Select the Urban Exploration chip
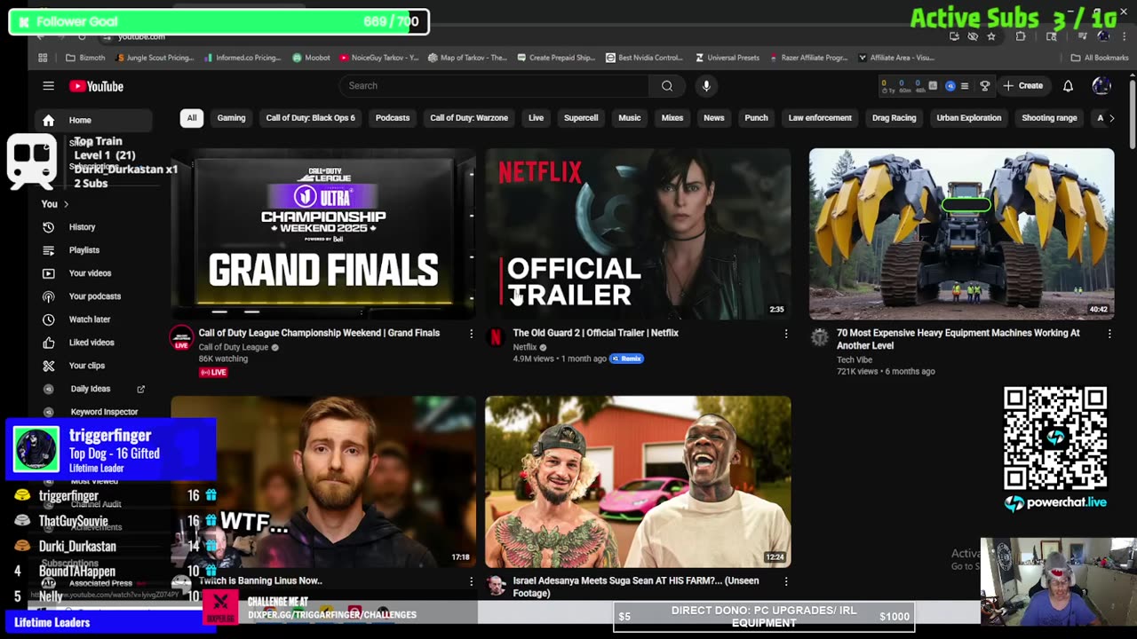This screenshot has width=1137, height=639. tap(968, 118)
